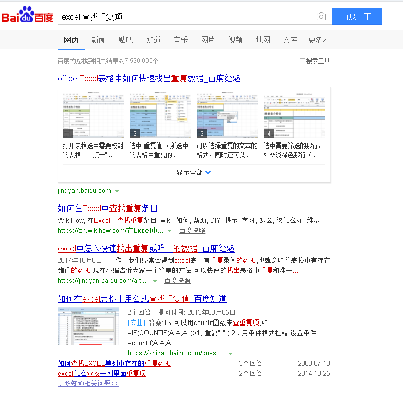Viewport: 403px width, 396px height.
Task: Open dropdown arrow beside wikihow URL
Action: [x=169, y=231]
